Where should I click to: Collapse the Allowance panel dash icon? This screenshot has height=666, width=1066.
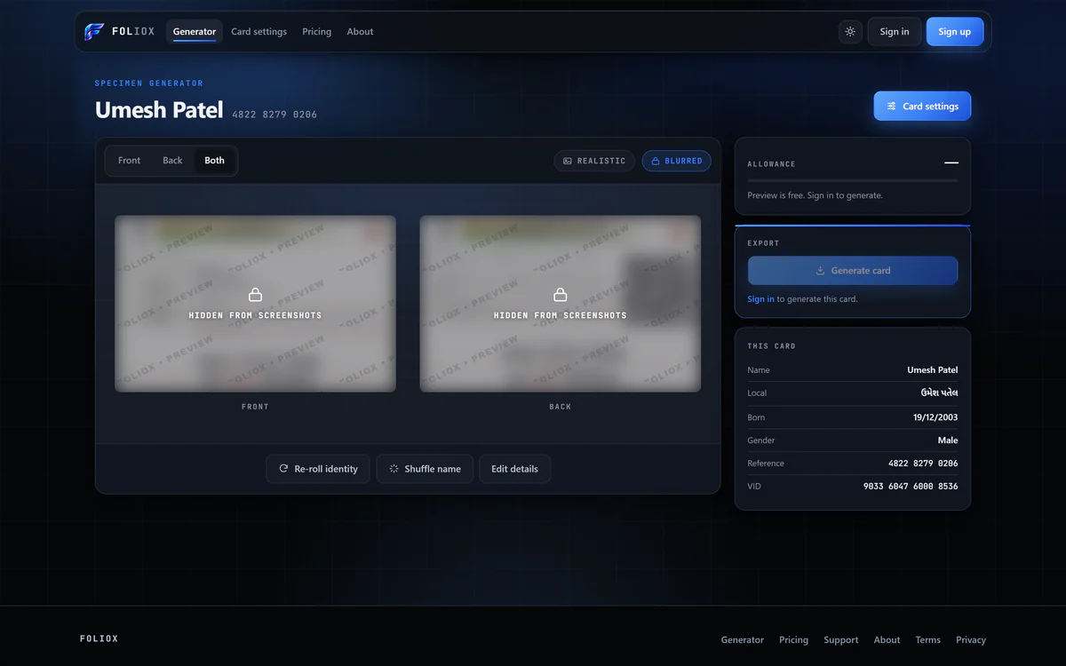click(951, 163)
